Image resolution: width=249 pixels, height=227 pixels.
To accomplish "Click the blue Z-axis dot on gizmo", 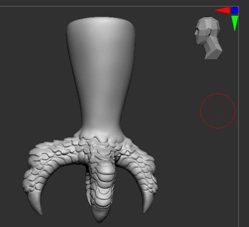I will 234,10.
